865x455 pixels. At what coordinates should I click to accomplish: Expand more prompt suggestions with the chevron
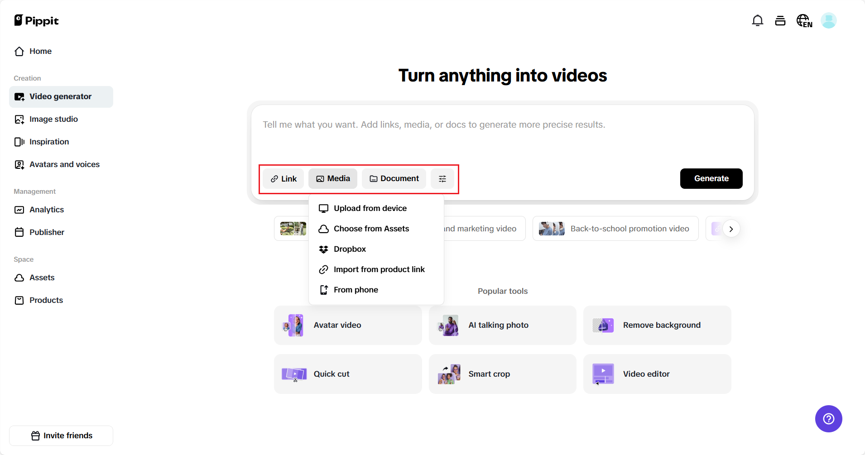[731, 229]
